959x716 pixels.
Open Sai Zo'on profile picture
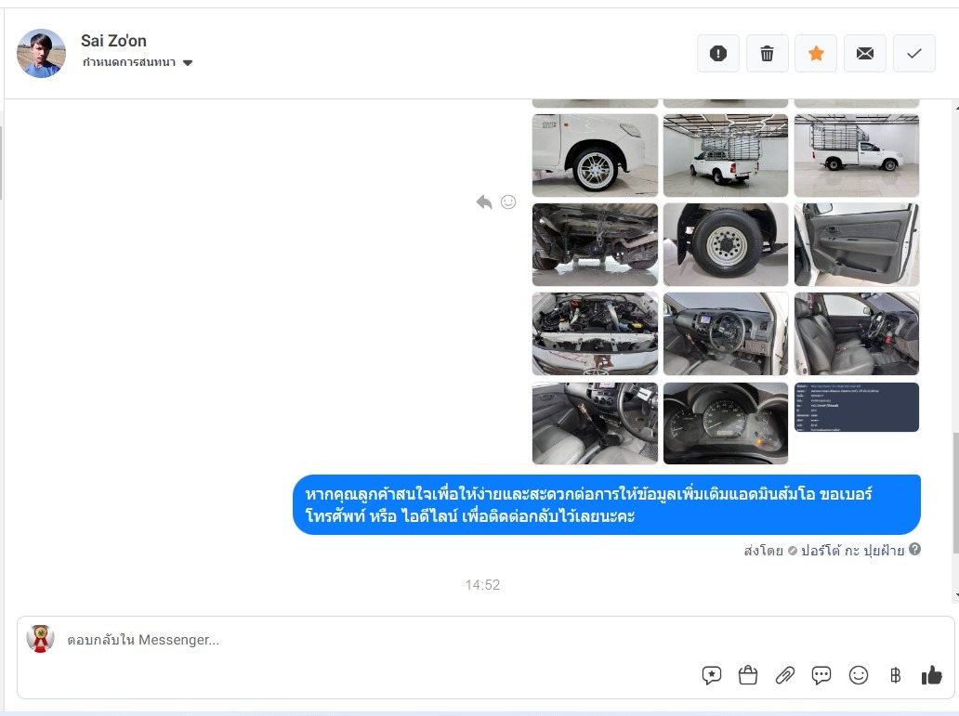(41, 53)
